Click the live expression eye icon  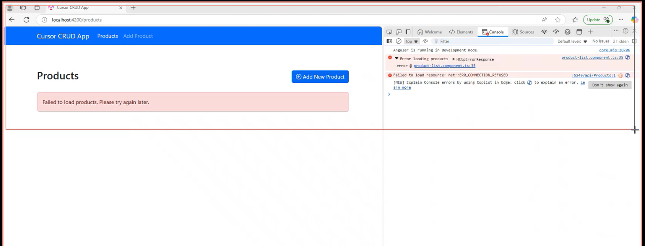coord(425,41)
